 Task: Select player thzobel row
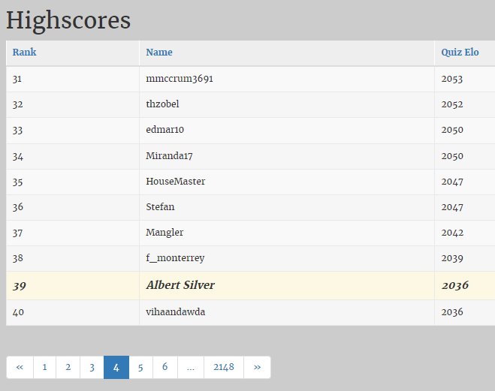pyautogui.click(x=251, y=104)
